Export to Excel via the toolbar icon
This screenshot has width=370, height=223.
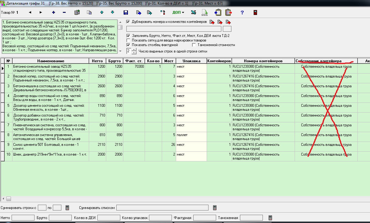193,13
